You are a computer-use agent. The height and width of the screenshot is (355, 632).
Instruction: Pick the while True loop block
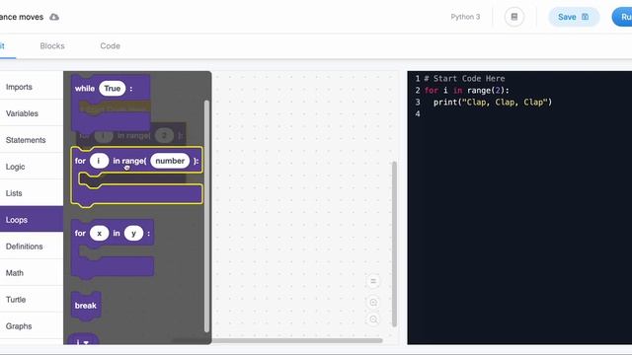coord(84,89)
